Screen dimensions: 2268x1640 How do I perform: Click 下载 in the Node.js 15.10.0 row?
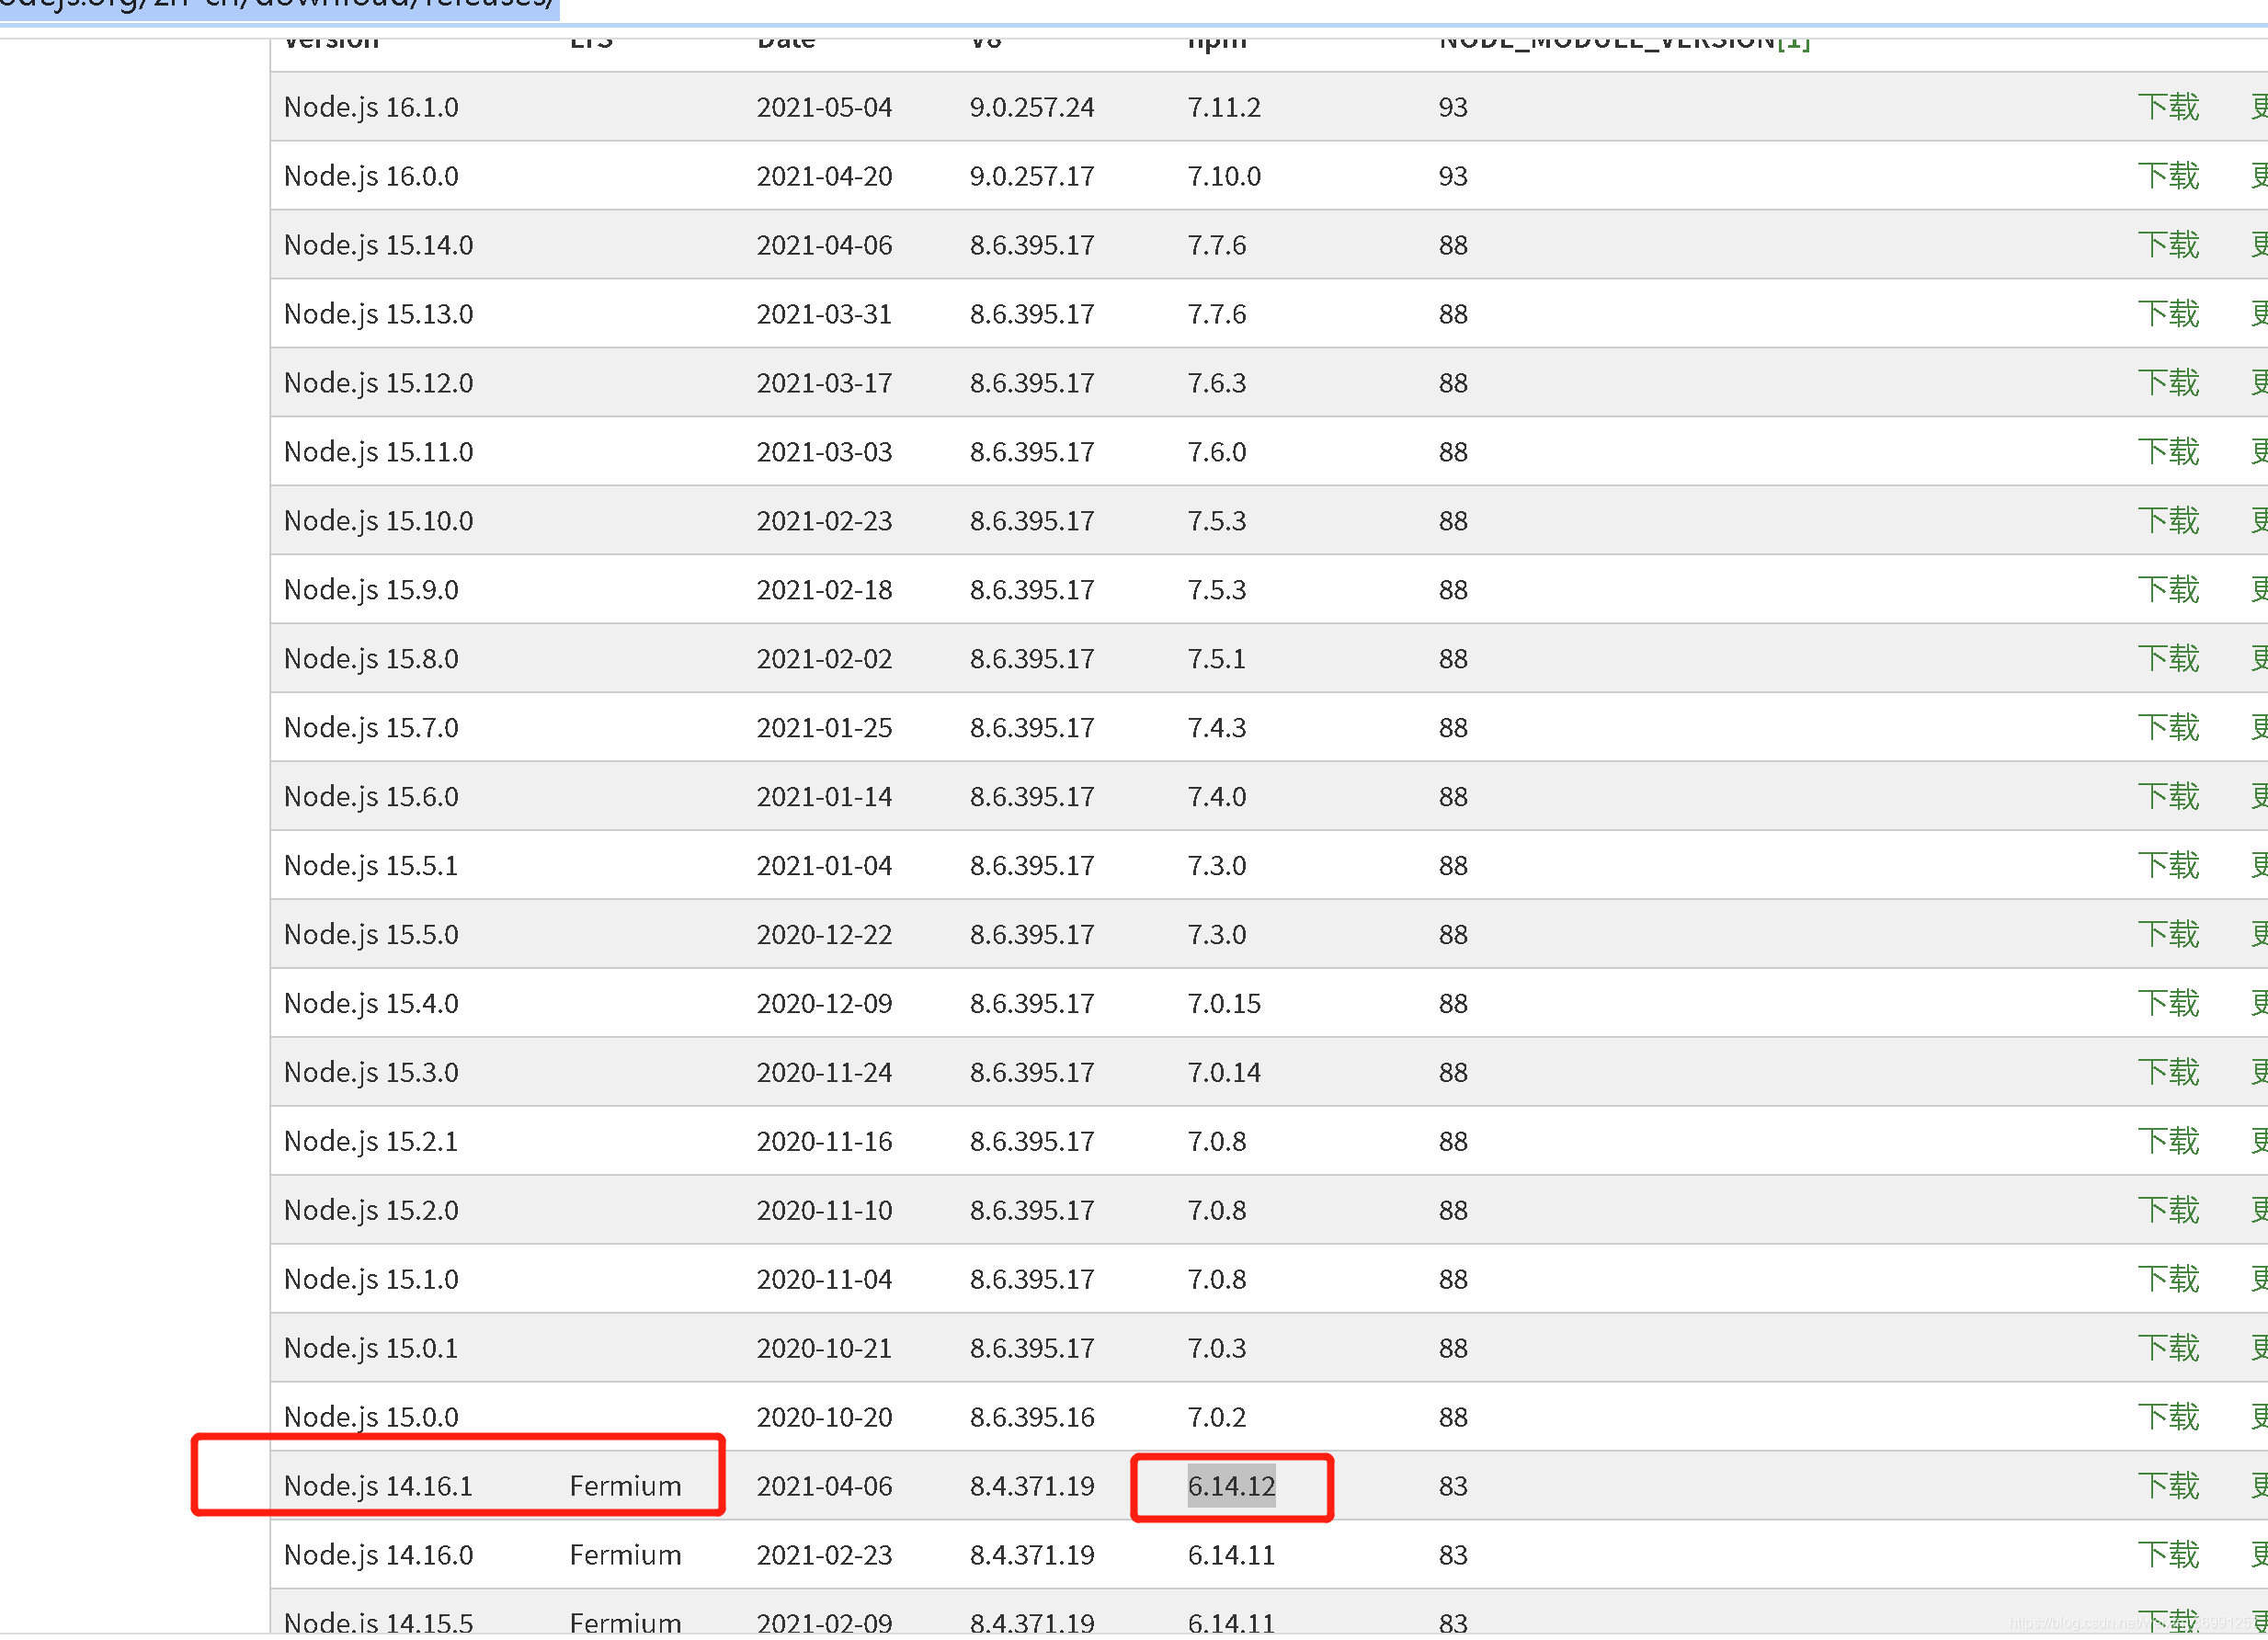[2167, 521]
